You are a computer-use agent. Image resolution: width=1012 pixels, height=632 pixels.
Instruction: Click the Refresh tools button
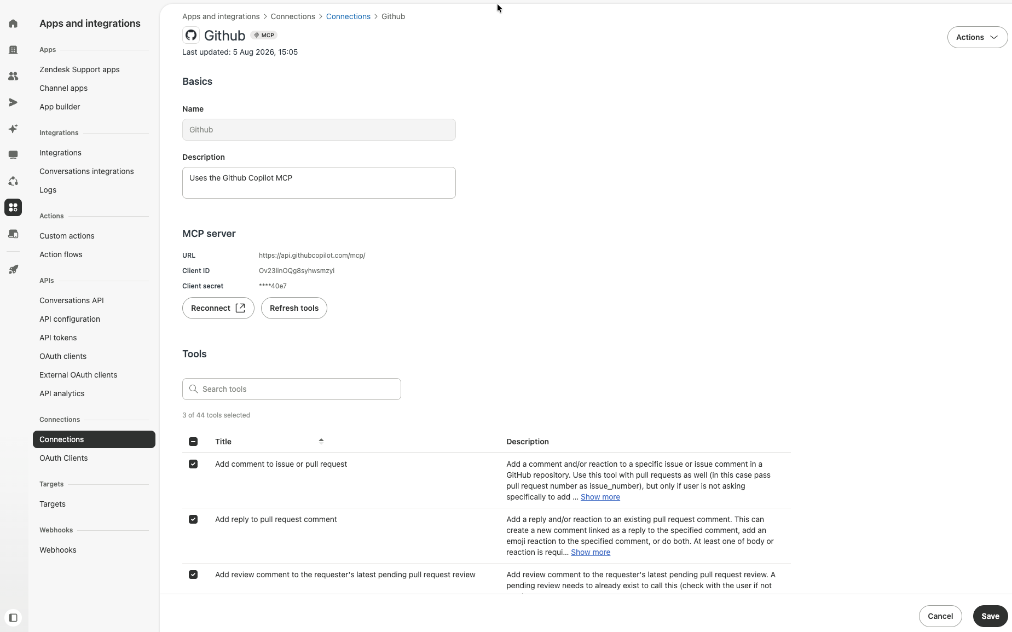point(294,308)
